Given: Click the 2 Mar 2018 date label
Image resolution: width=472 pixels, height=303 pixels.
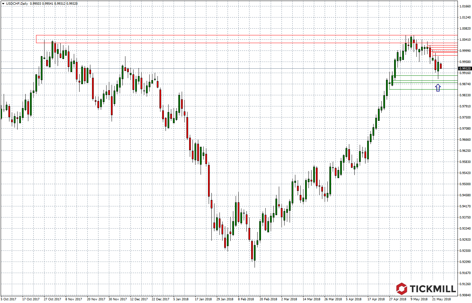Looking at the screenshot, I should pos(289,299).
